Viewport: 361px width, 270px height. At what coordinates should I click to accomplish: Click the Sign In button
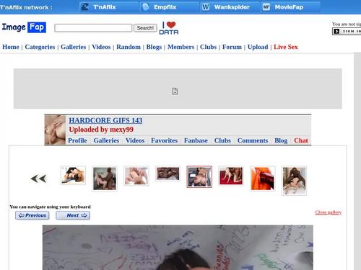click(x=347, y=31)
